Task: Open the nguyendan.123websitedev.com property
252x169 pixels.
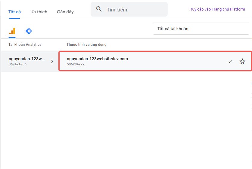Action: pyautogui.click(x=97, y=59)
